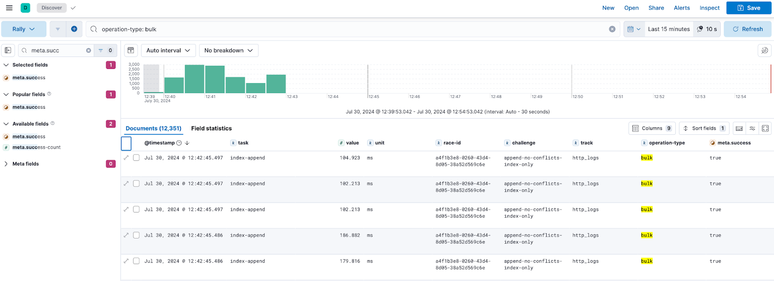Enter fullscreen mode for the data grid
This screenshot has width=774, height=281.
pyautogui.click(x=765, y=128)
